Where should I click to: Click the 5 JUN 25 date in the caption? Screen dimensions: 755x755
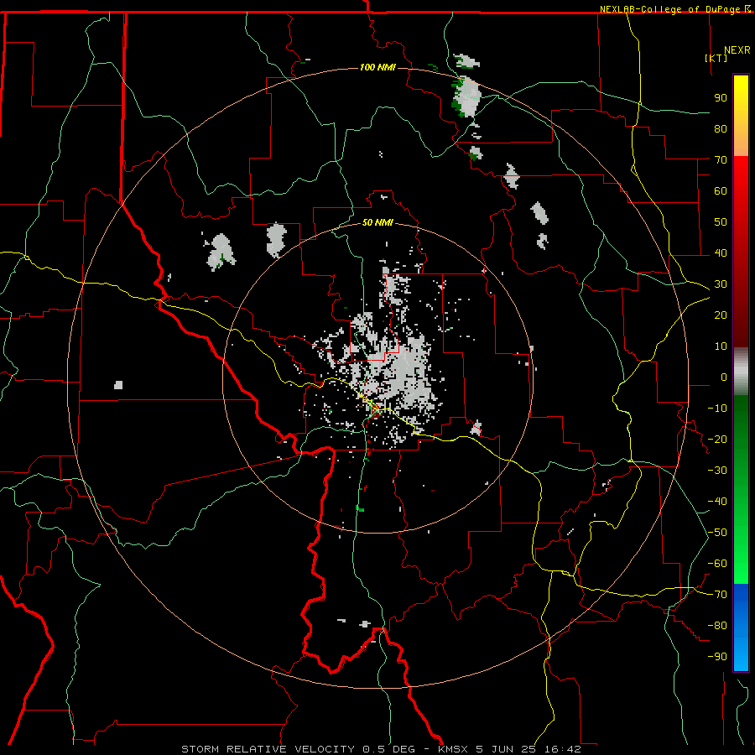tap(506, 749)
